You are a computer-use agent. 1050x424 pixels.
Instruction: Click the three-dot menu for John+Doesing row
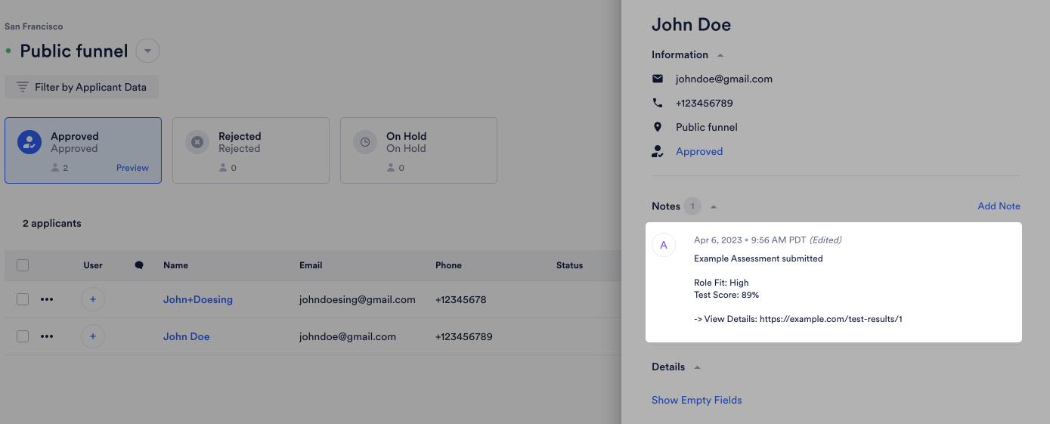47,299
